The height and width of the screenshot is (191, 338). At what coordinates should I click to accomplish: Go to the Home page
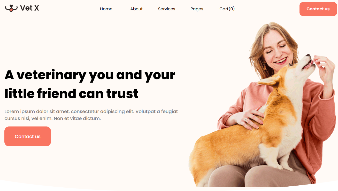click(106, 9)
